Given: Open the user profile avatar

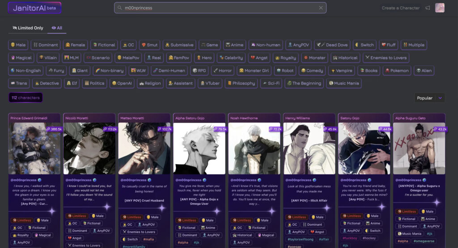Looking at the screenshot, I should coord(440,8).
